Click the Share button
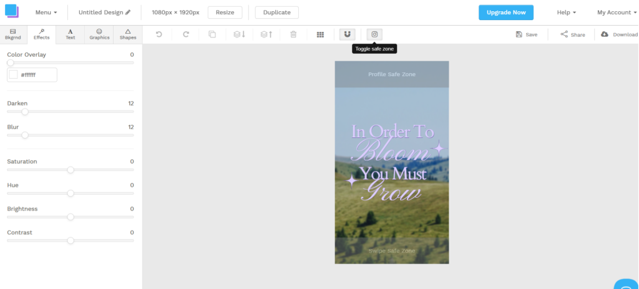Viewport: 639px width, 289px height. [x=573, y=35]
